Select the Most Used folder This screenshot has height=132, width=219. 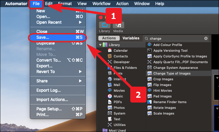(114, 130)
